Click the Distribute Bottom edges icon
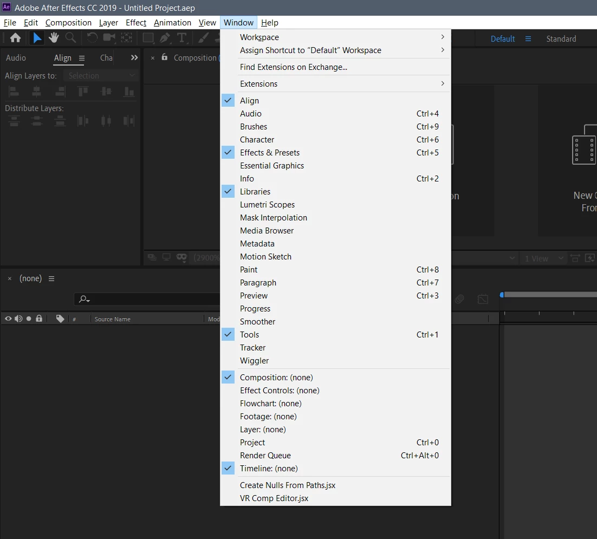 click(x=60, y=121)
